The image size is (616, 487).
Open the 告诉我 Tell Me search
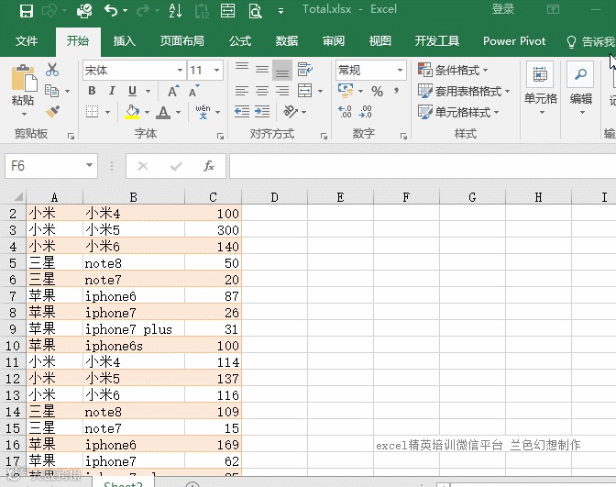(590, 41)
